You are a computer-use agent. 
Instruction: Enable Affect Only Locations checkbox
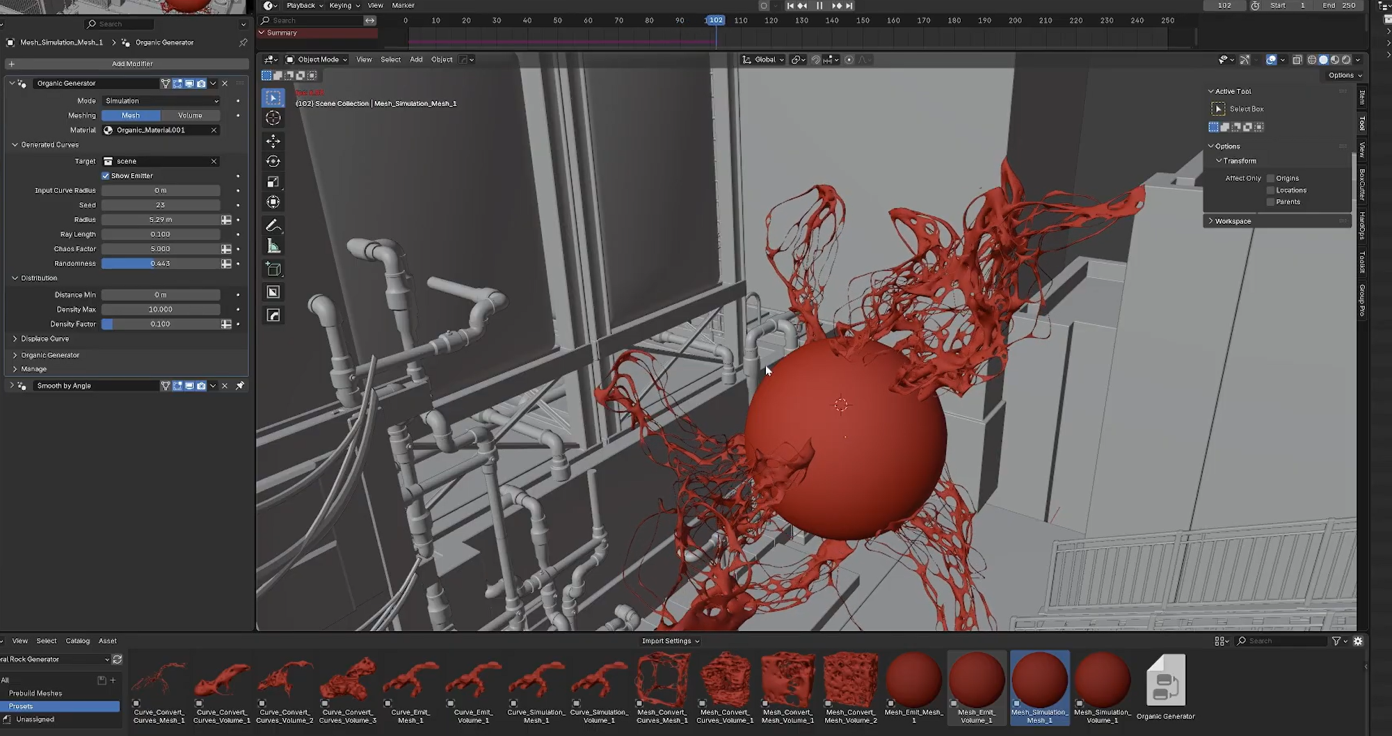point(1270,190)
